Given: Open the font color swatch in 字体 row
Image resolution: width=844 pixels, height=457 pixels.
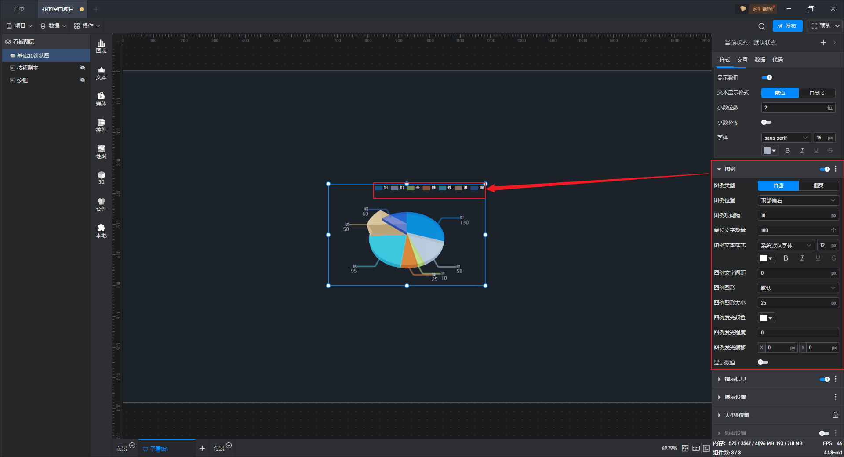Looking at the screenshot, I should pos(770,151).
